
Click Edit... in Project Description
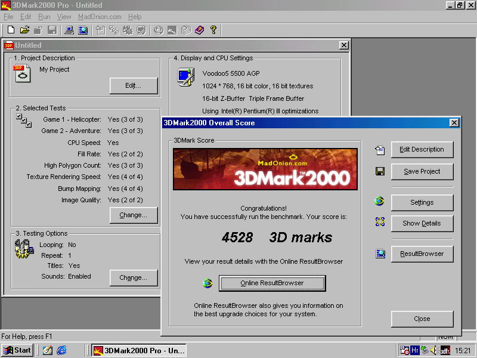(x=134, y=85)
